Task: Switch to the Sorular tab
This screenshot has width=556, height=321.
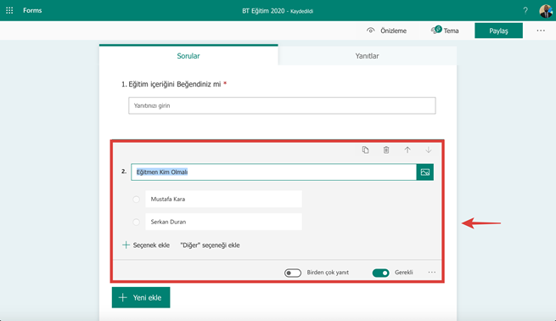Action: (188, 56)
